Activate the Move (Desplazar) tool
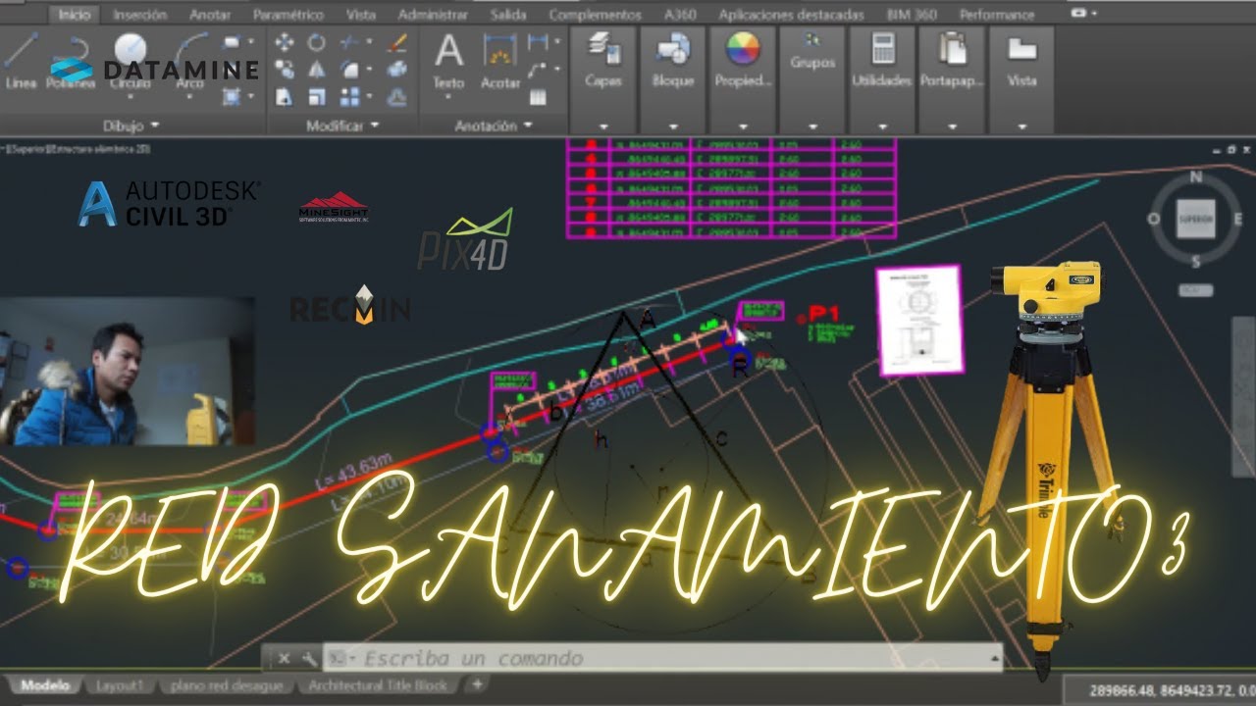Viewport: 1256px width, 706px height. [285, 42]
